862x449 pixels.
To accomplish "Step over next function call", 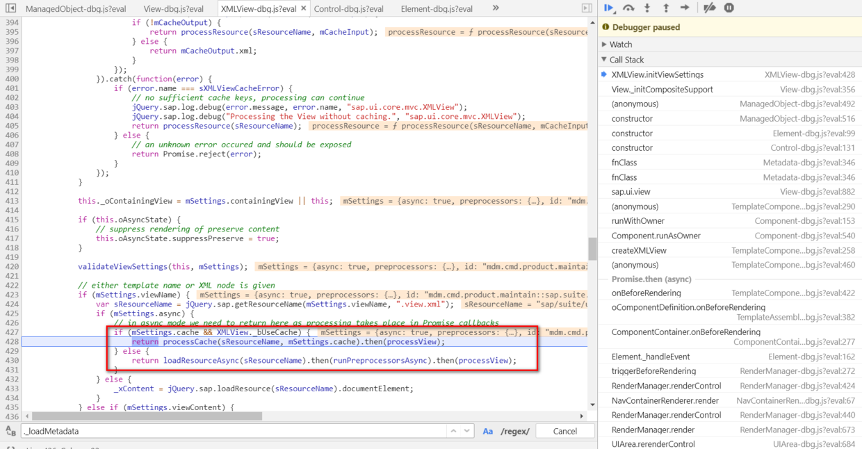I will (628, 8).
